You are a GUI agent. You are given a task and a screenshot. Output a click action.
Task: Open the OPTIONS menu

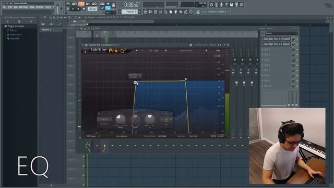click(40, 7)
